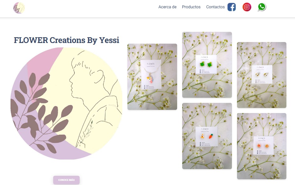Image resolution: width=295 pixels, height=185 pixels.
Task: Click the FLOWER Creations By Yessi heading
Action: (66, 40)
